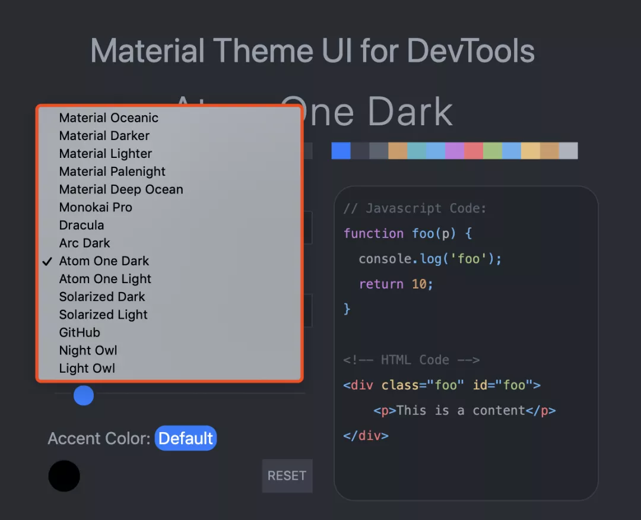Choose Material Deep Ocean theme
This screenshot has width=641, height=520.
coord(170,189)
